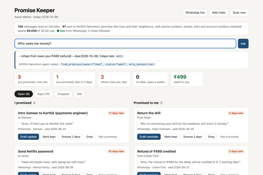Open the Refund of ₹499 credited title

click(156, 152)
